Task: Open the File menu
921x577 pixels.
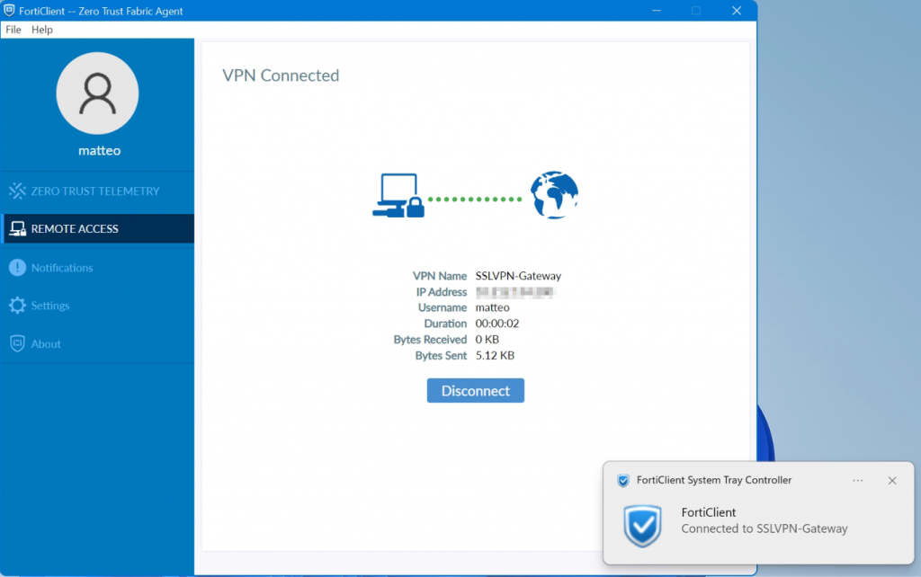Action: click(13, 29)
